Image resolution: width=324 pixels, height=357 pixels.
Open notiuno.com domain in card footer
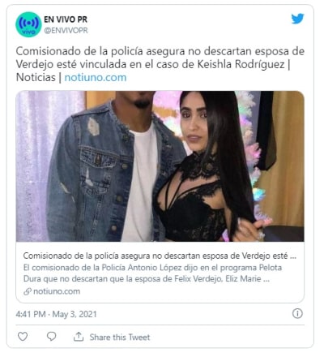57,291
